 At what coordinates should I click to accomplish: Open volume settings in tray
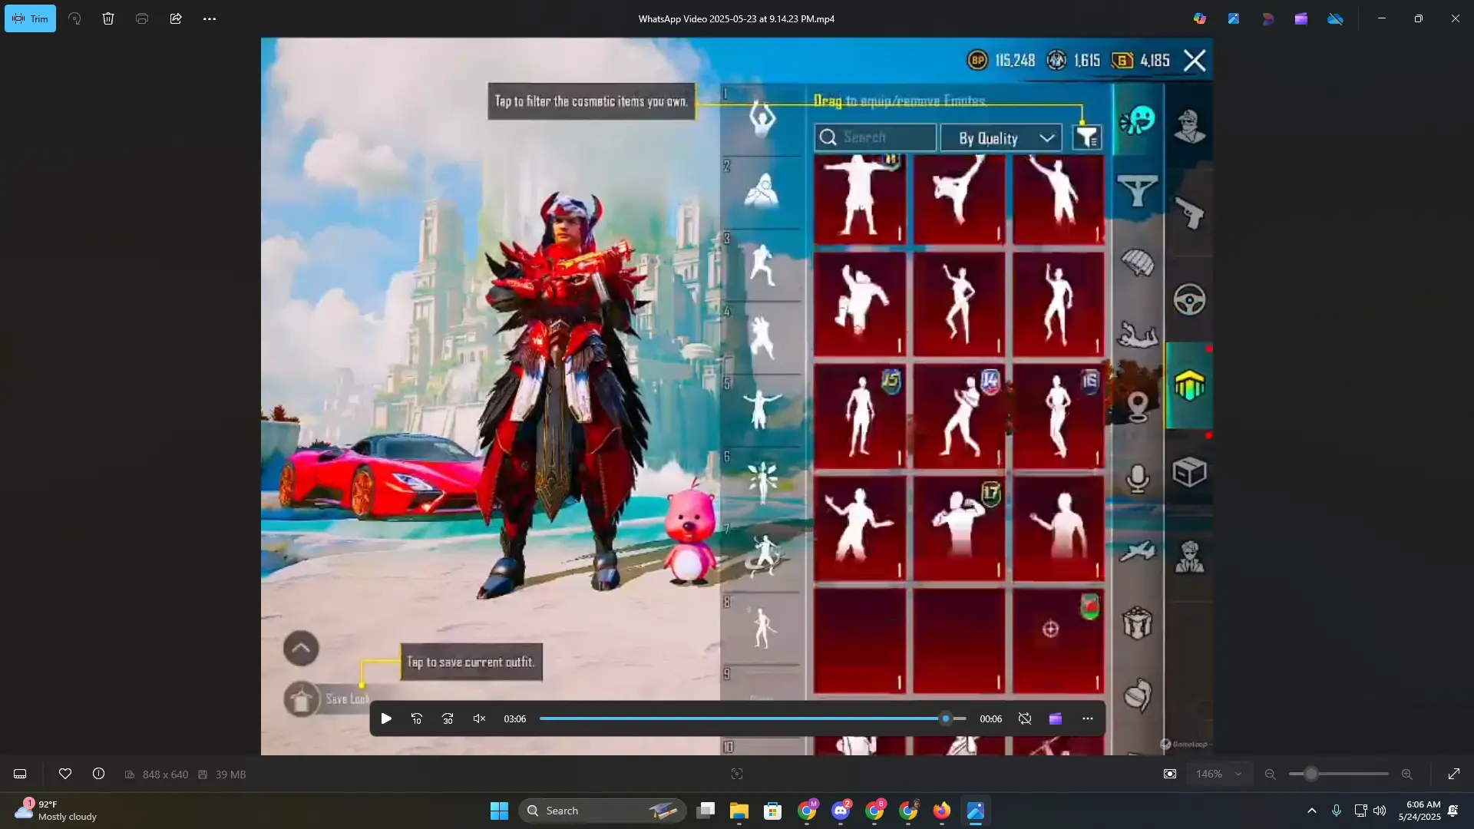1380,811
